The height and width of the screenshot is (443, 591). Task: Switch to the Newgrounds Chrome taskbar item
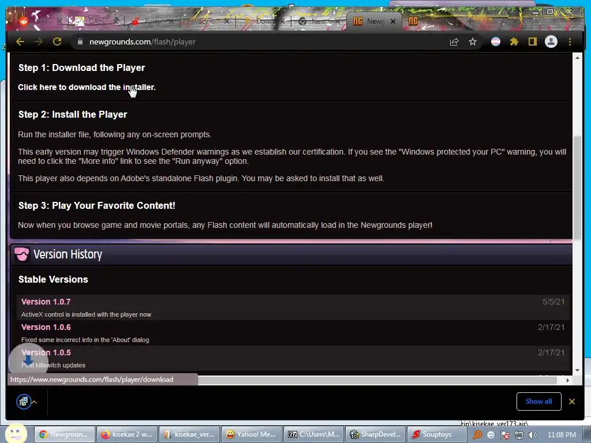(65, 434)
